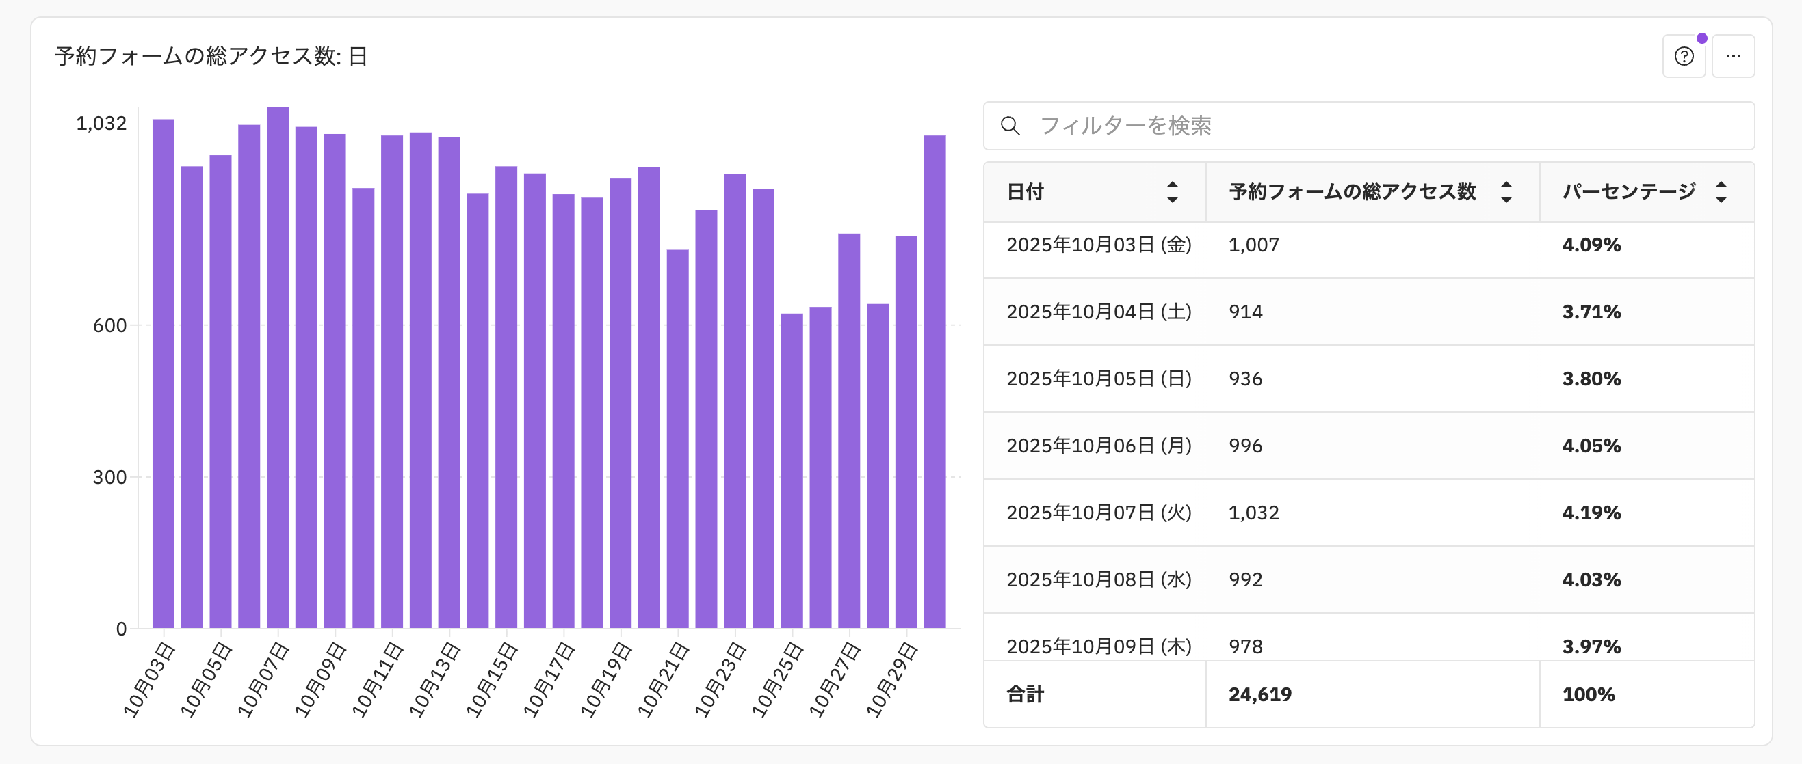Viewport: 1802px width, 764px height.
Task: Click the bar for 10月21日
Action: click(x=678, y=439)
